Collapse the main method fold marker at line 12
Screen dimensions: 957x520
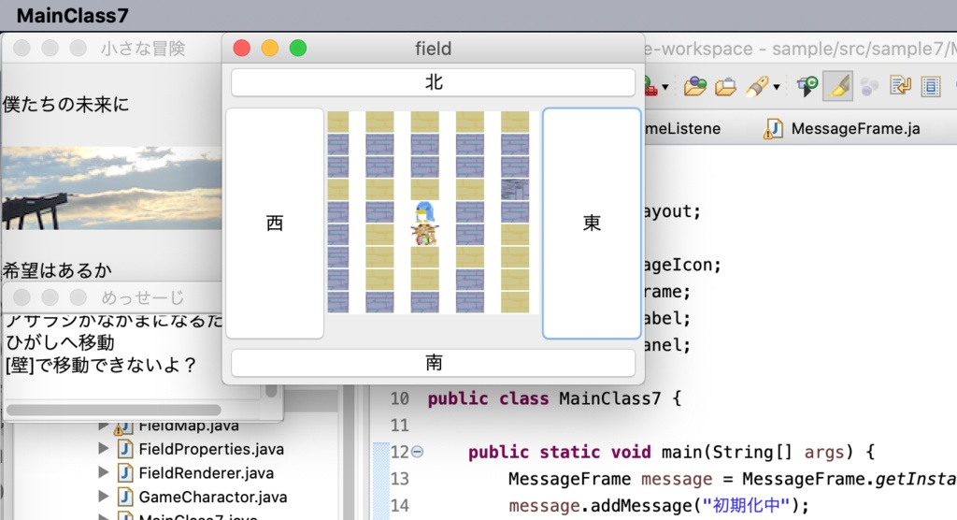coord(418,452)
